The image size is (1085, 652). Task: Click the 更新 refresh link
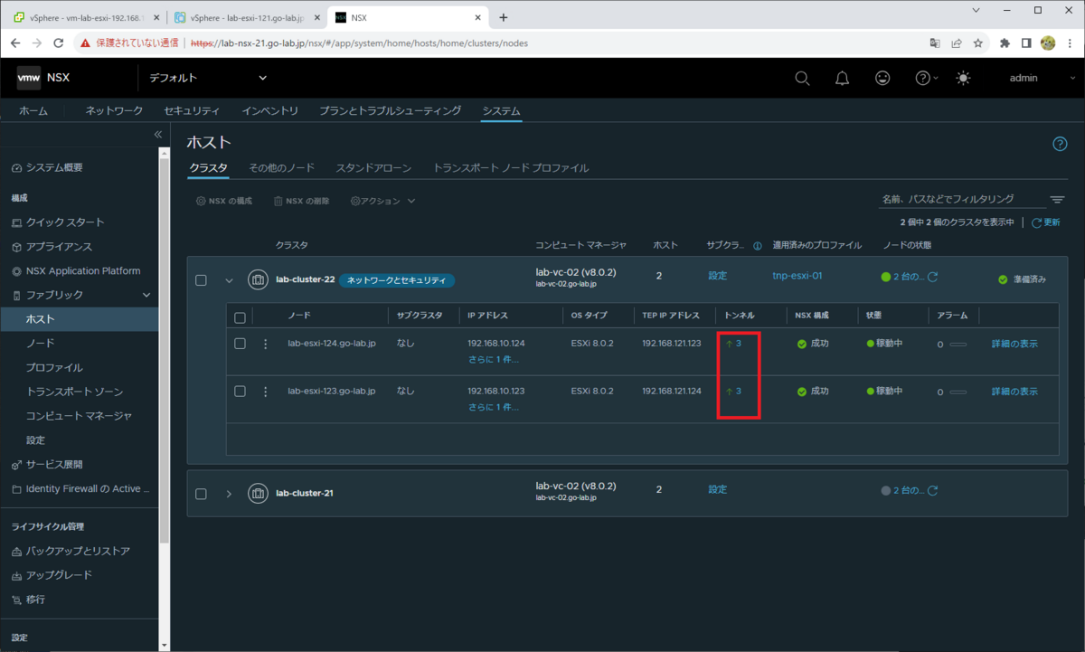(1045, 222)
